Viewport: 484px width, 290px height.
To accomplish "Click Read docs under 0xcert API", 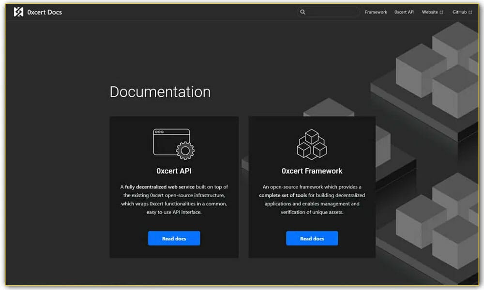I will 174,238.
